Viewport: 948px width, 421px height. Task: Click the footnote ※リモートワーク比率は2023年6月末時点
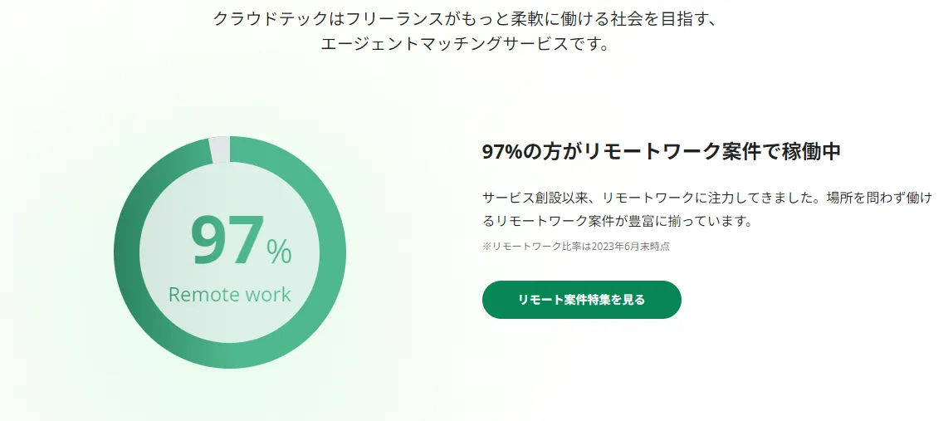click(x=575, y=247)
